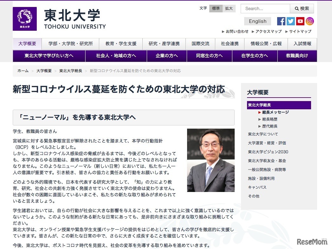Open 東北大学萩友会・基金 sidebar link
The width and height of the screenshot is (332, 249).
coord(267,161)
